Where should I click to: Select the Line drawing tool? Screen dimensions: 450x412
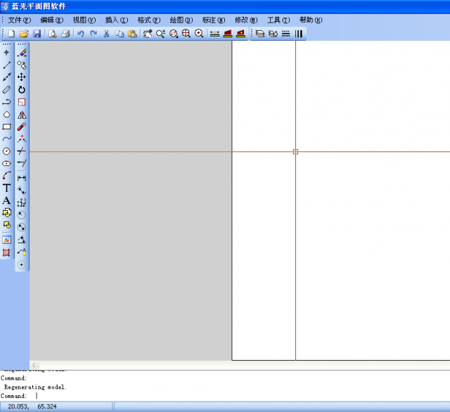[7, 65]
